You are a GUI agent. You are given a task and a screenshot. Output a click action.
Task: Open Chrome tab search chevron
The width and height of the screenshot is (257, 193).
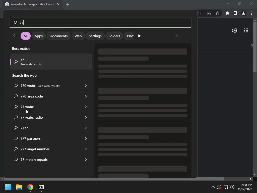217,4
